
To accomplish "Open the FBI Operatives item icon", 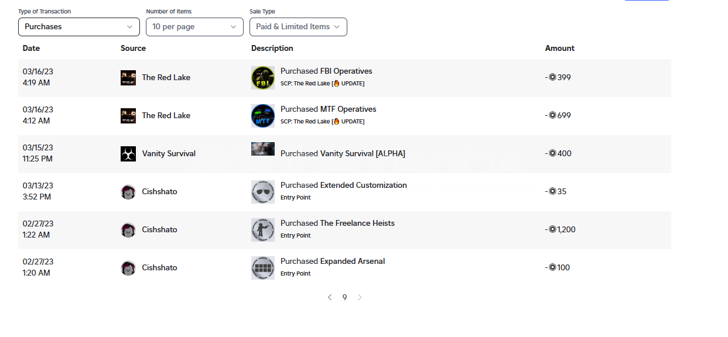I will tap(263, 78).
